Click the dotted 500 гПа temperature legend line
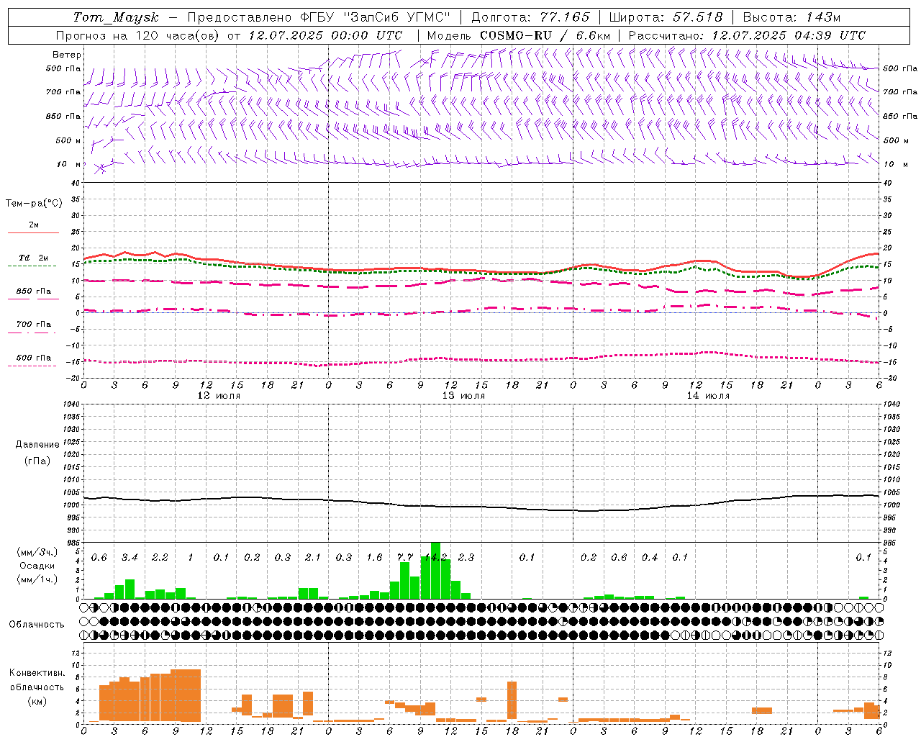 [x=32, y=366]
